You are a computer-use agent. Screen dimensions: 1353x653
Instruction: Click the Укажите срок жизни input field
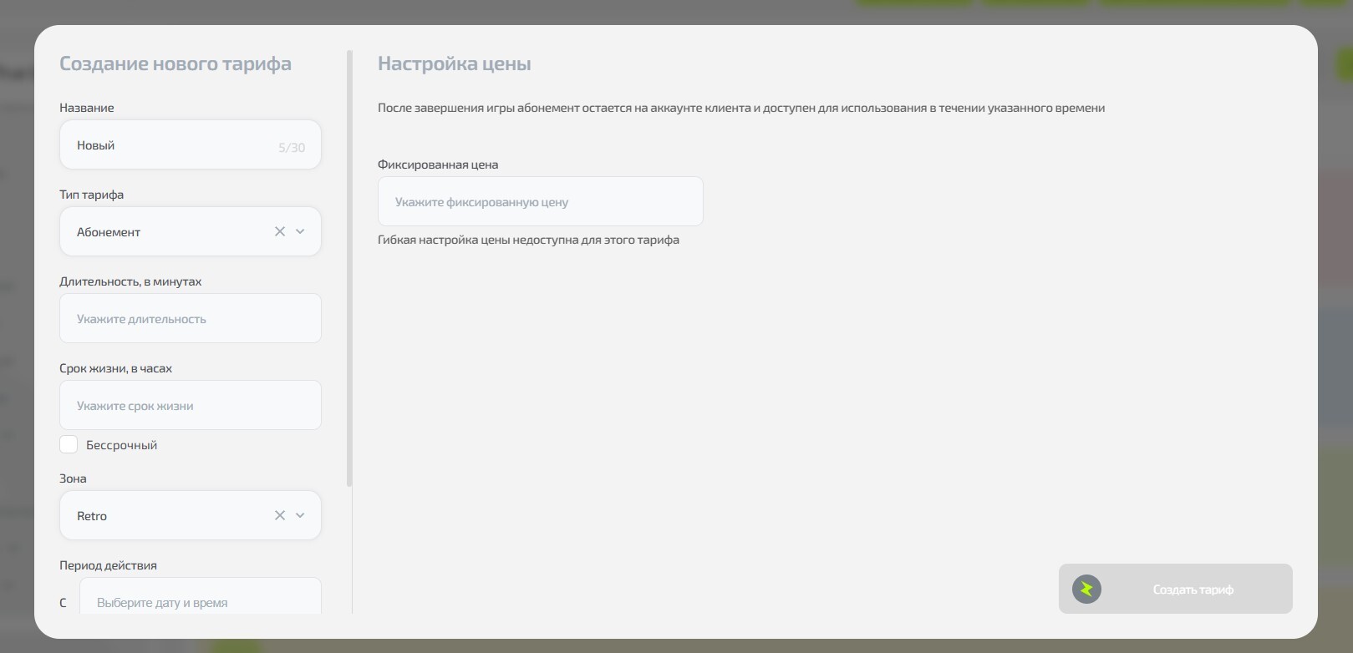coord(190,405)
